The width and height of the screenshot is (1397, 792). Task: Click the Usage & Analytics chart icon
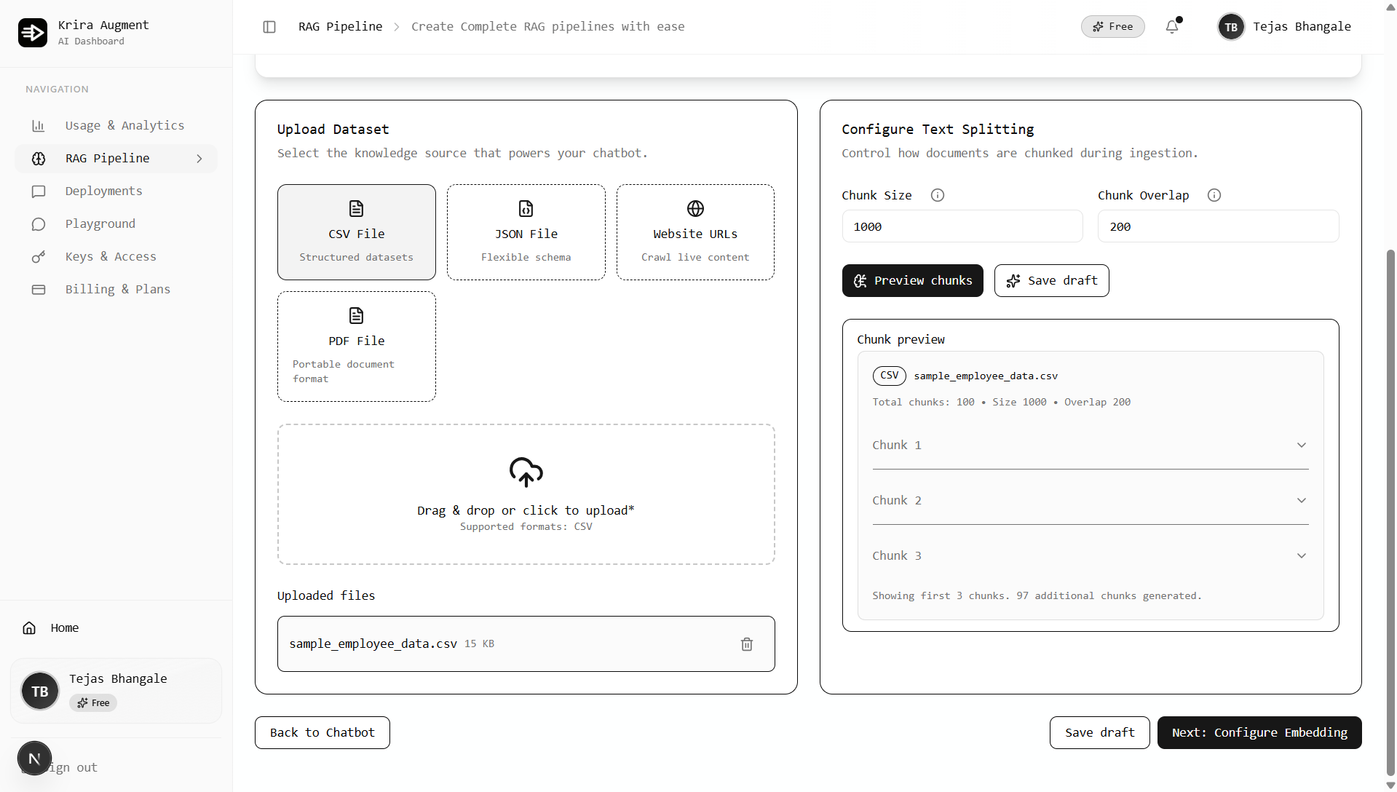39,126
